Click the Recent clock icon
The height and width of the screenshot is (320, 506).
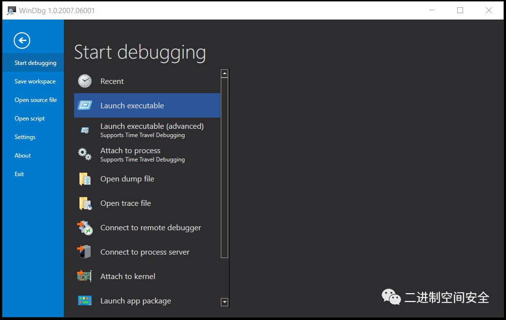(x=85, y=81)
